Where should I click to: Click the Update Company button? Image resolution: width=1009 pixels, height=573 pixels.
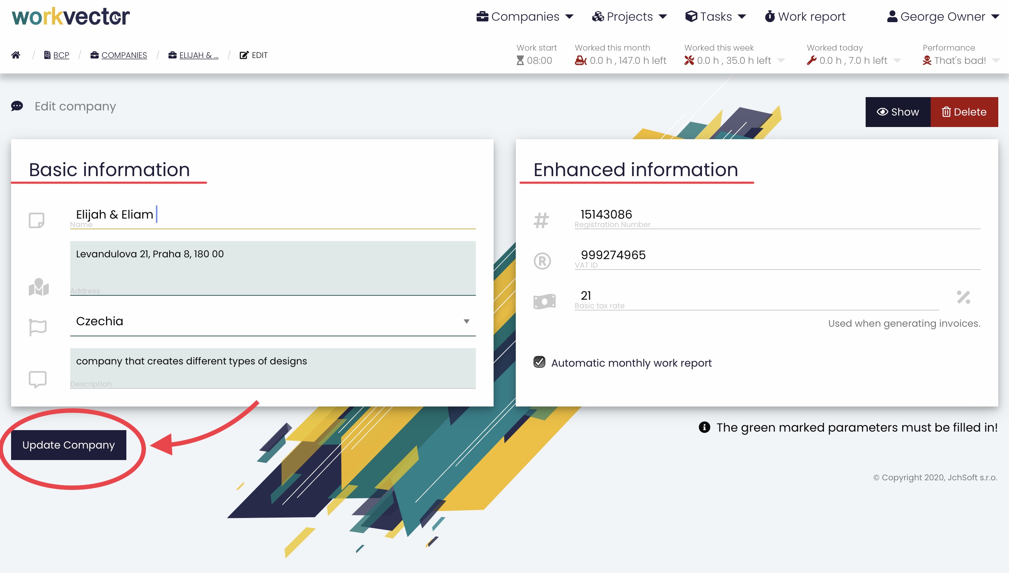click(68, 445)
